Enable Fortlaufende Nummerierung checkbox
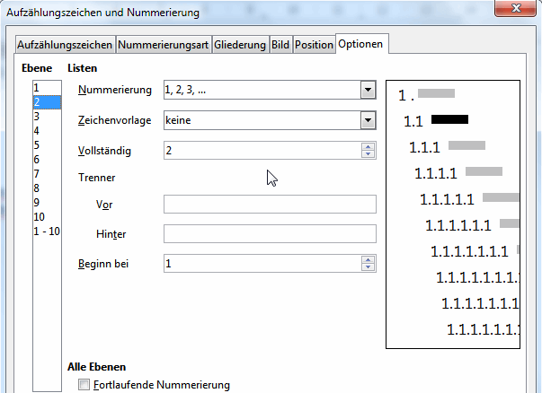 [84, 385]
